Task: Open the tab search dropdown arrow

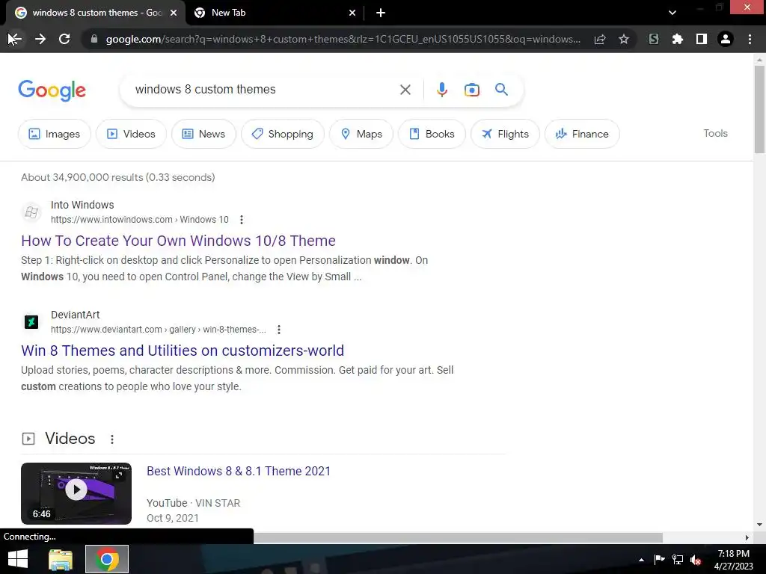Action: point(672,13)
